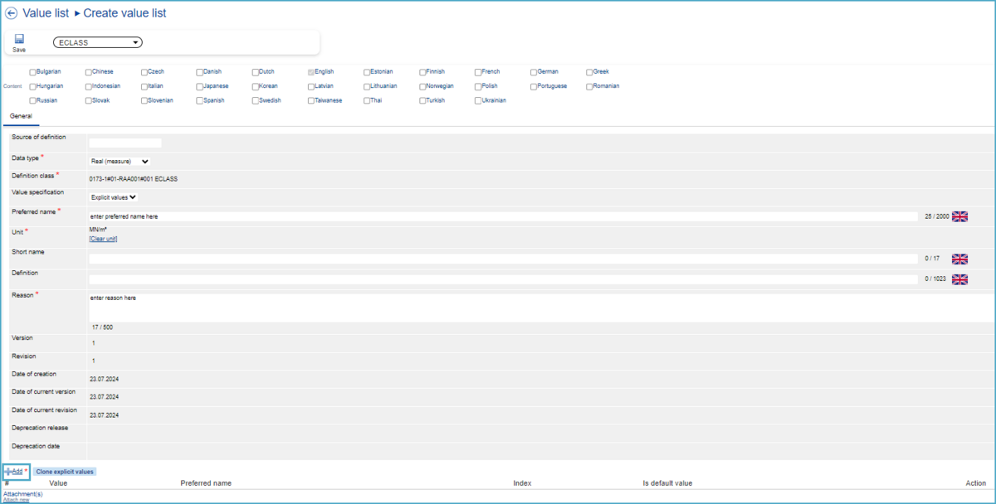Click into the Reason text area
Screen dimensions: 996x504
(498, 307)
